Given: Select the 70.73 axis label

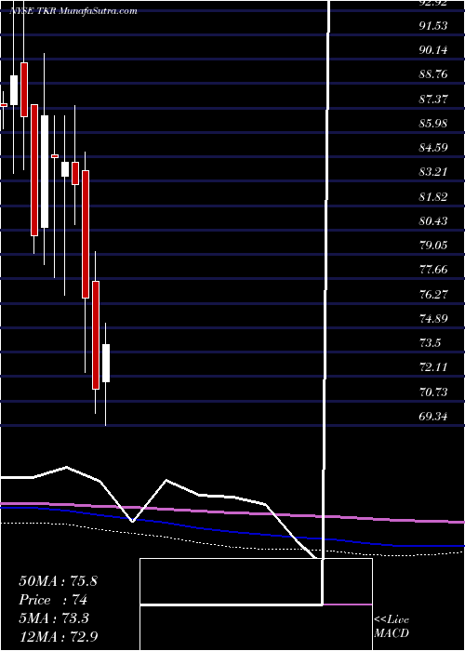Looking at the screenshot, I should (433, 392).
